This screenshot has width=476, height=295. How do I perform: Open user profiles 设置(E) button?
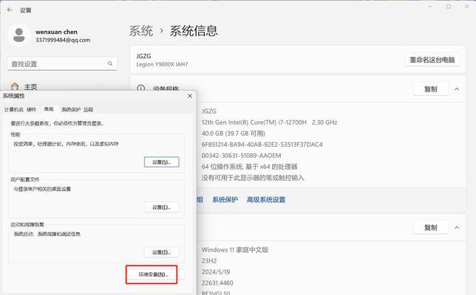(x=161, y=207)
